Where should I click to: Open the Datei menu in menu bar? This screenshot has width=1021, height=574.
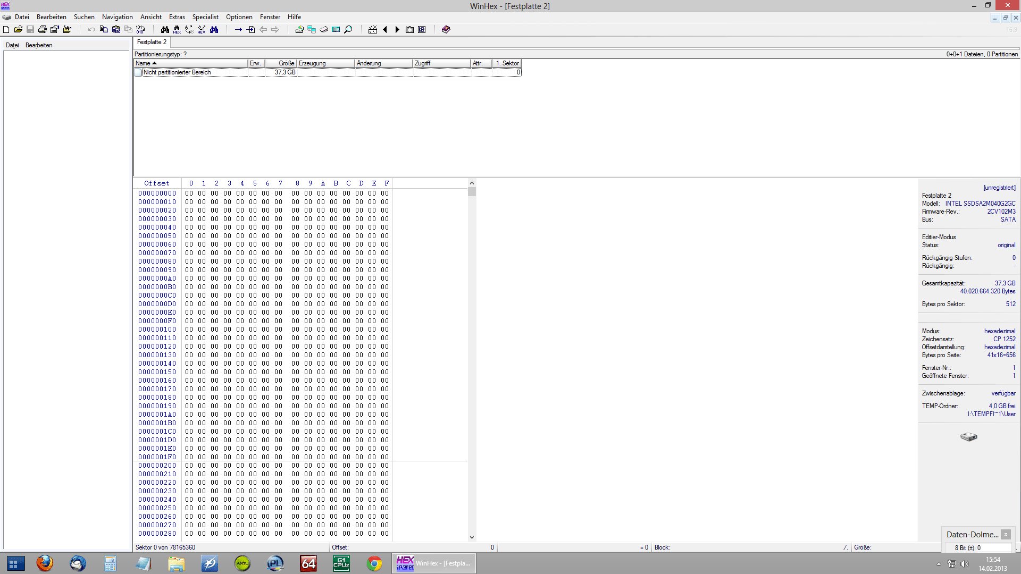(x=22, y=17)
